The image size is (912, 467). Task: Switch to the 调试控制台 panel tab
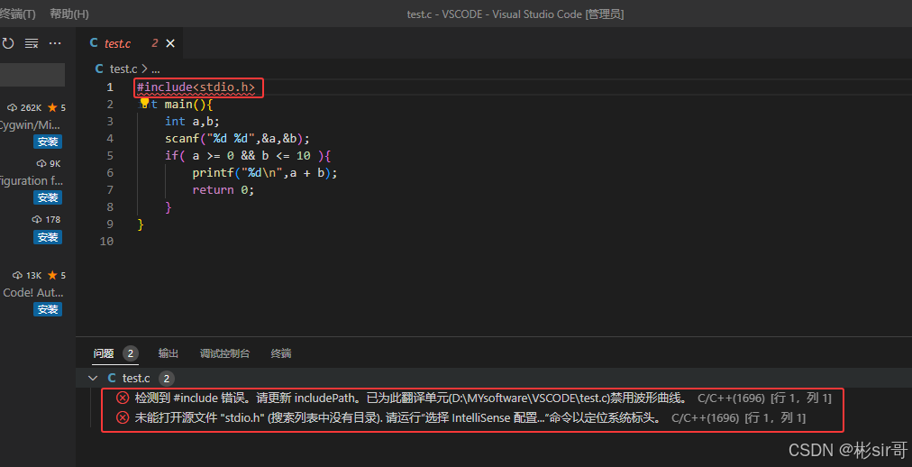224,353
